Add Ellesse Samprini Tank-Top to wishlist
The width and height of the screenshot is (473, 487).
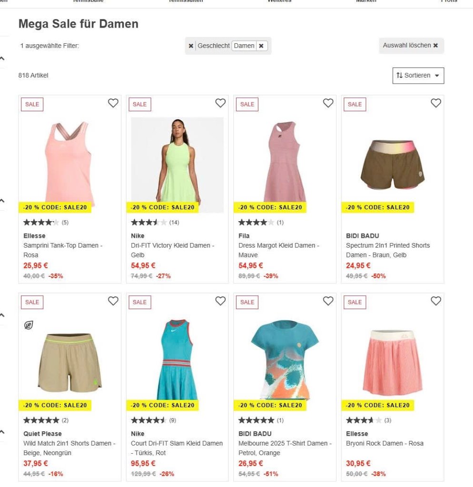pos(113,103)
